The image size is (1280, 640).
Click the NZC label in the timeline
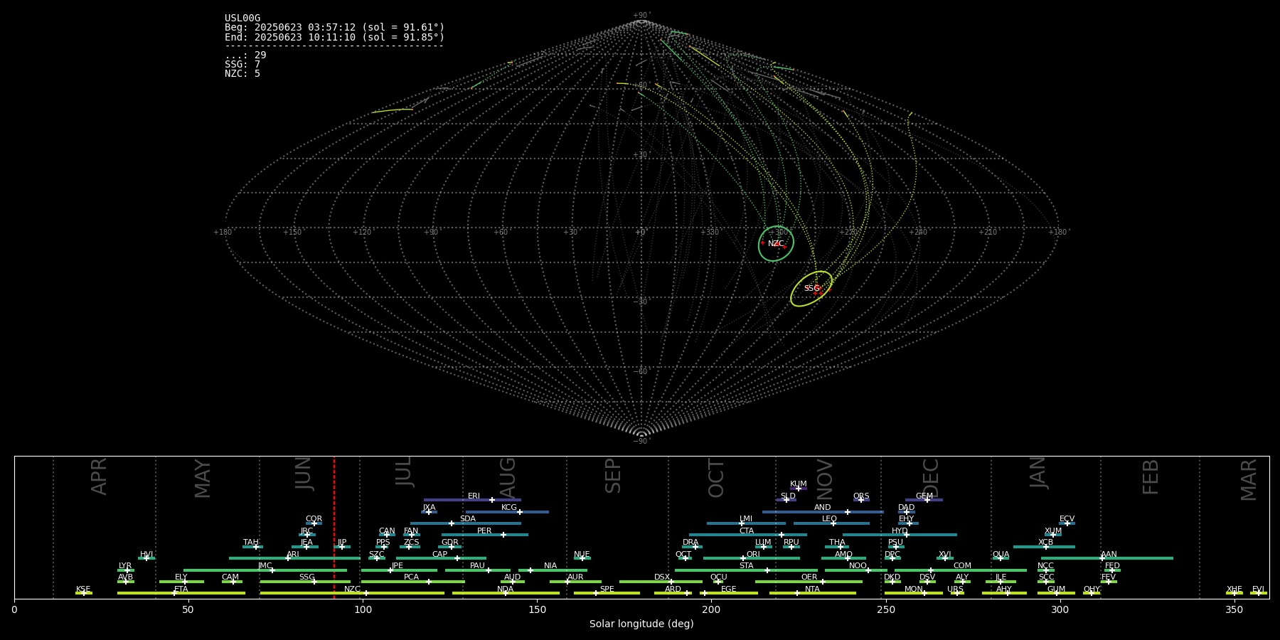[352, 590]
